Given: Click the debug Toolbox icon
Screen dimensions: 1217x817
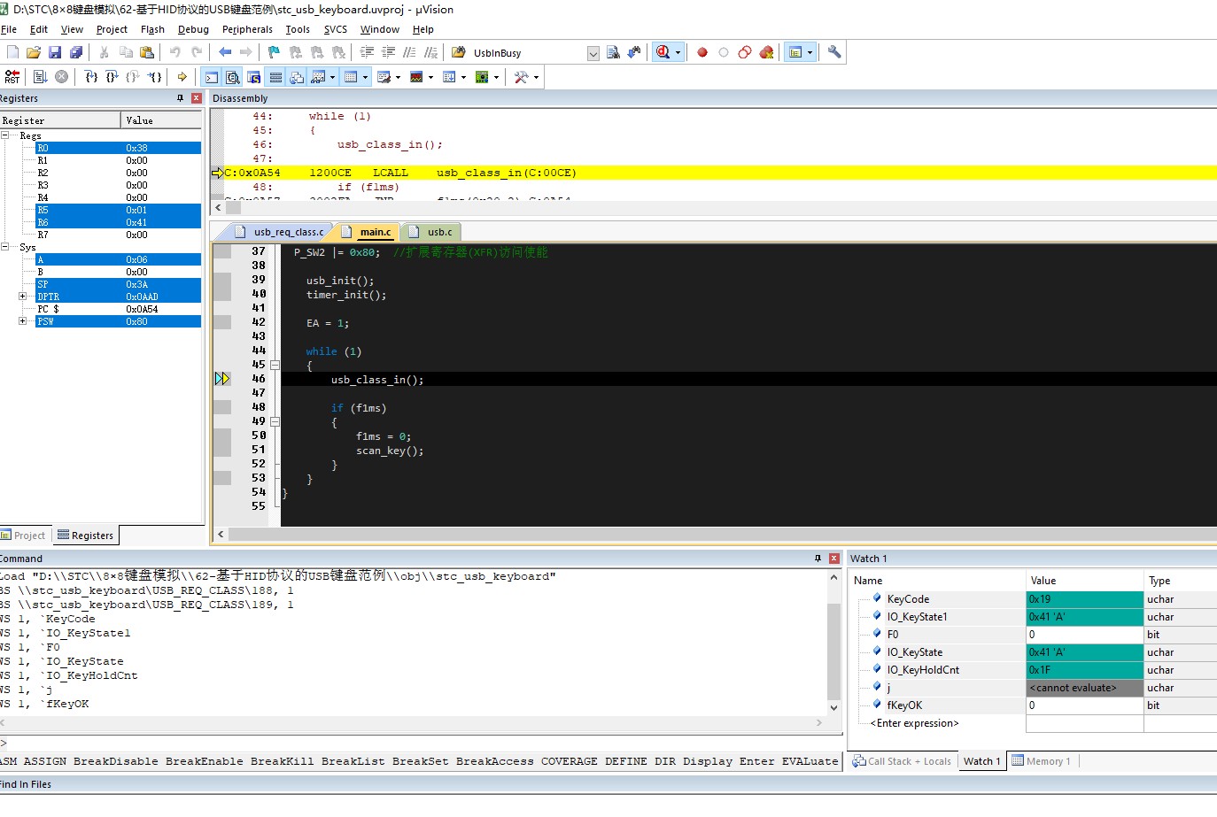Looking at the screenshot, I should tap(522, 77).
